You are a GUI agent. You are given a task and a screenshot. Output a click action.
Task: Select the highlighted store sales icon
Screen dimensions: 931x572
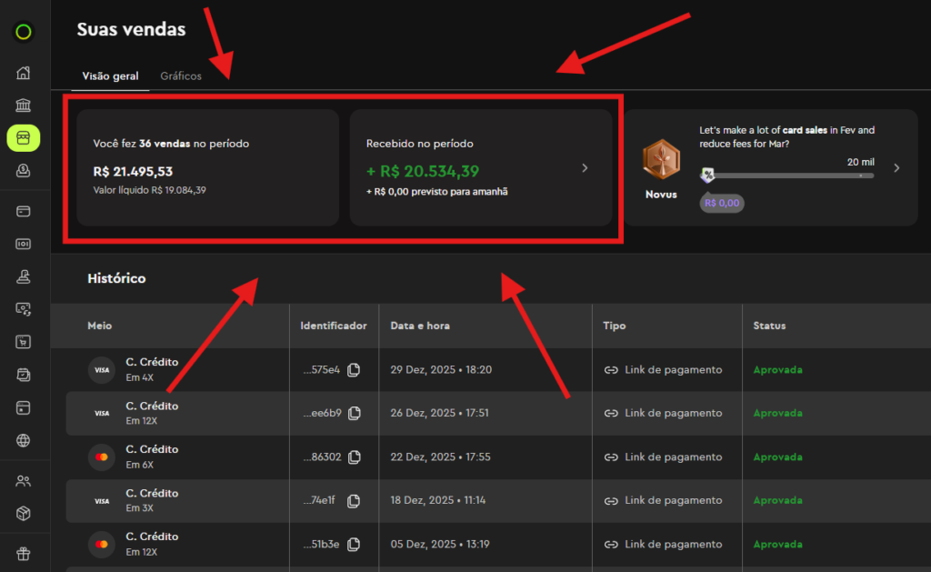tap(24, 137)
